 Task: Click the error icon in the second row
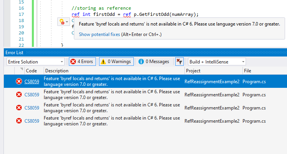19,94
